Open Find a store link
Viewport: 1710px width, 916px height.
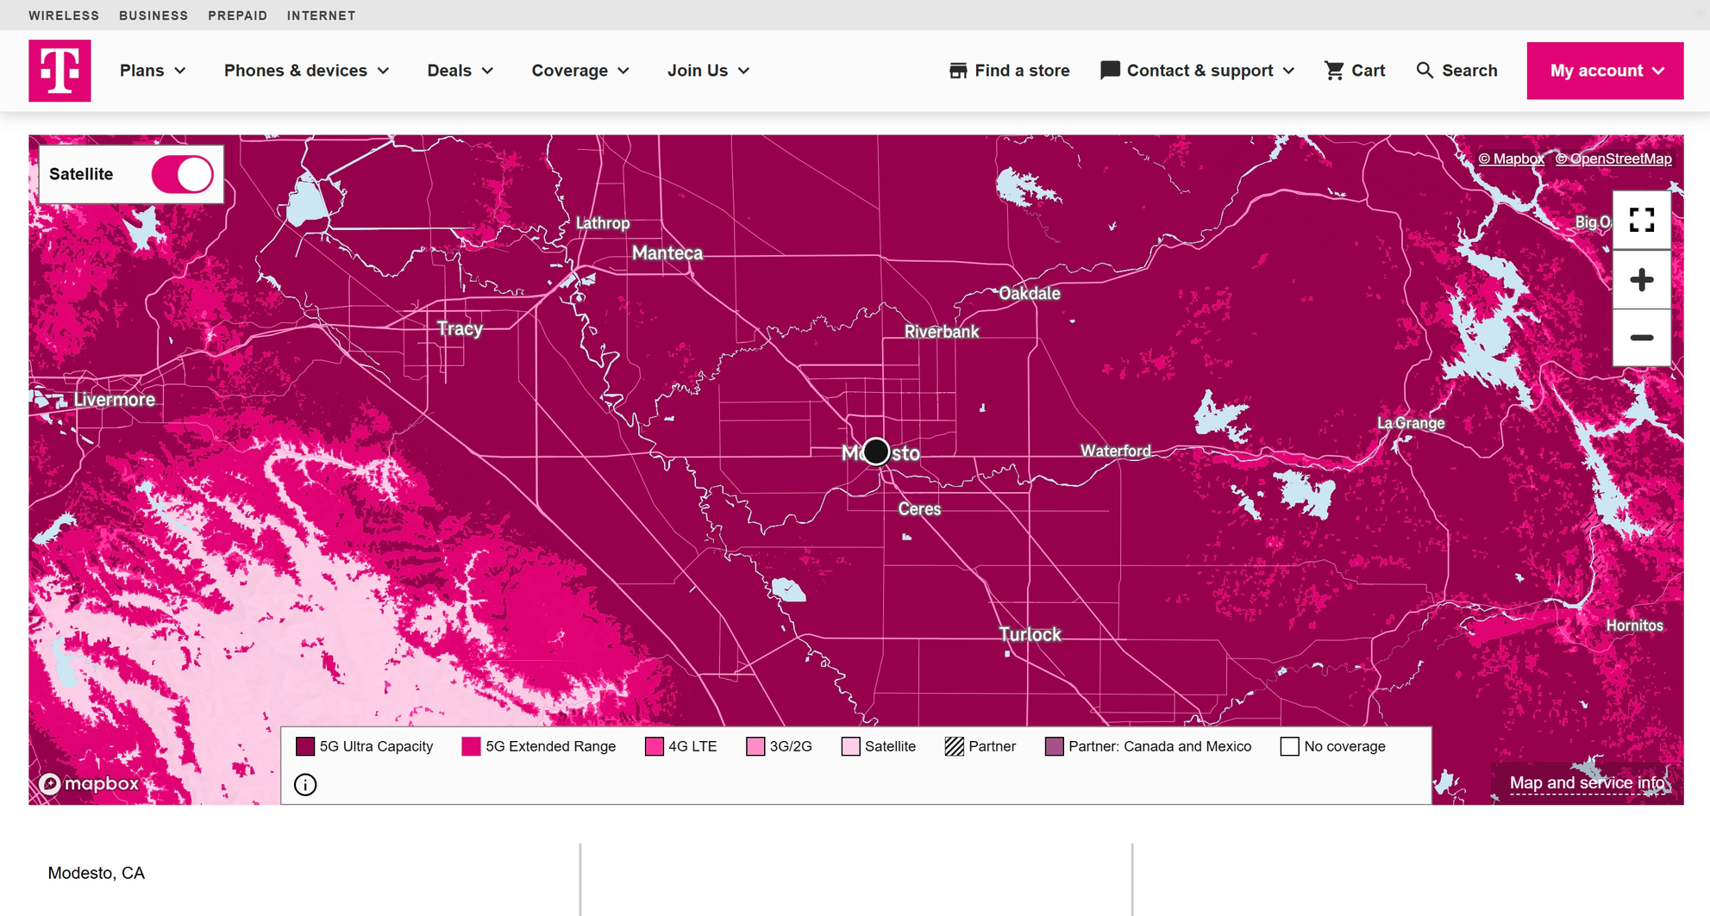point(1022,71)
